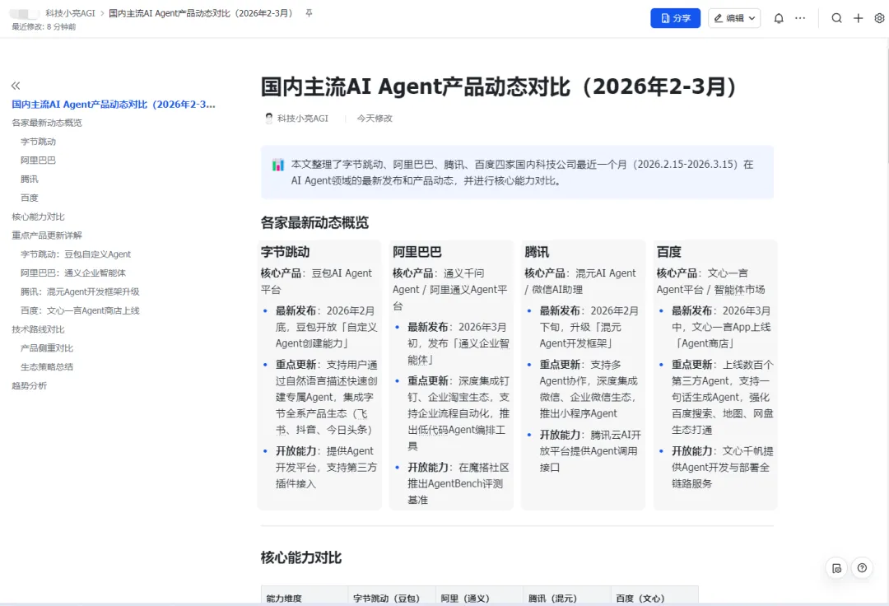This screenshot has width=889, height=606.
Task: Click 今天修改 modification info
Action: point(375,118)
